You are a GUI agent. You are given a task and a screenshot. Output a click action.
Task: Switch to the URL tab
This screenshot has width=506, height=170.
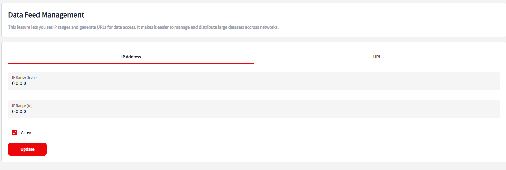click(377, 57)
